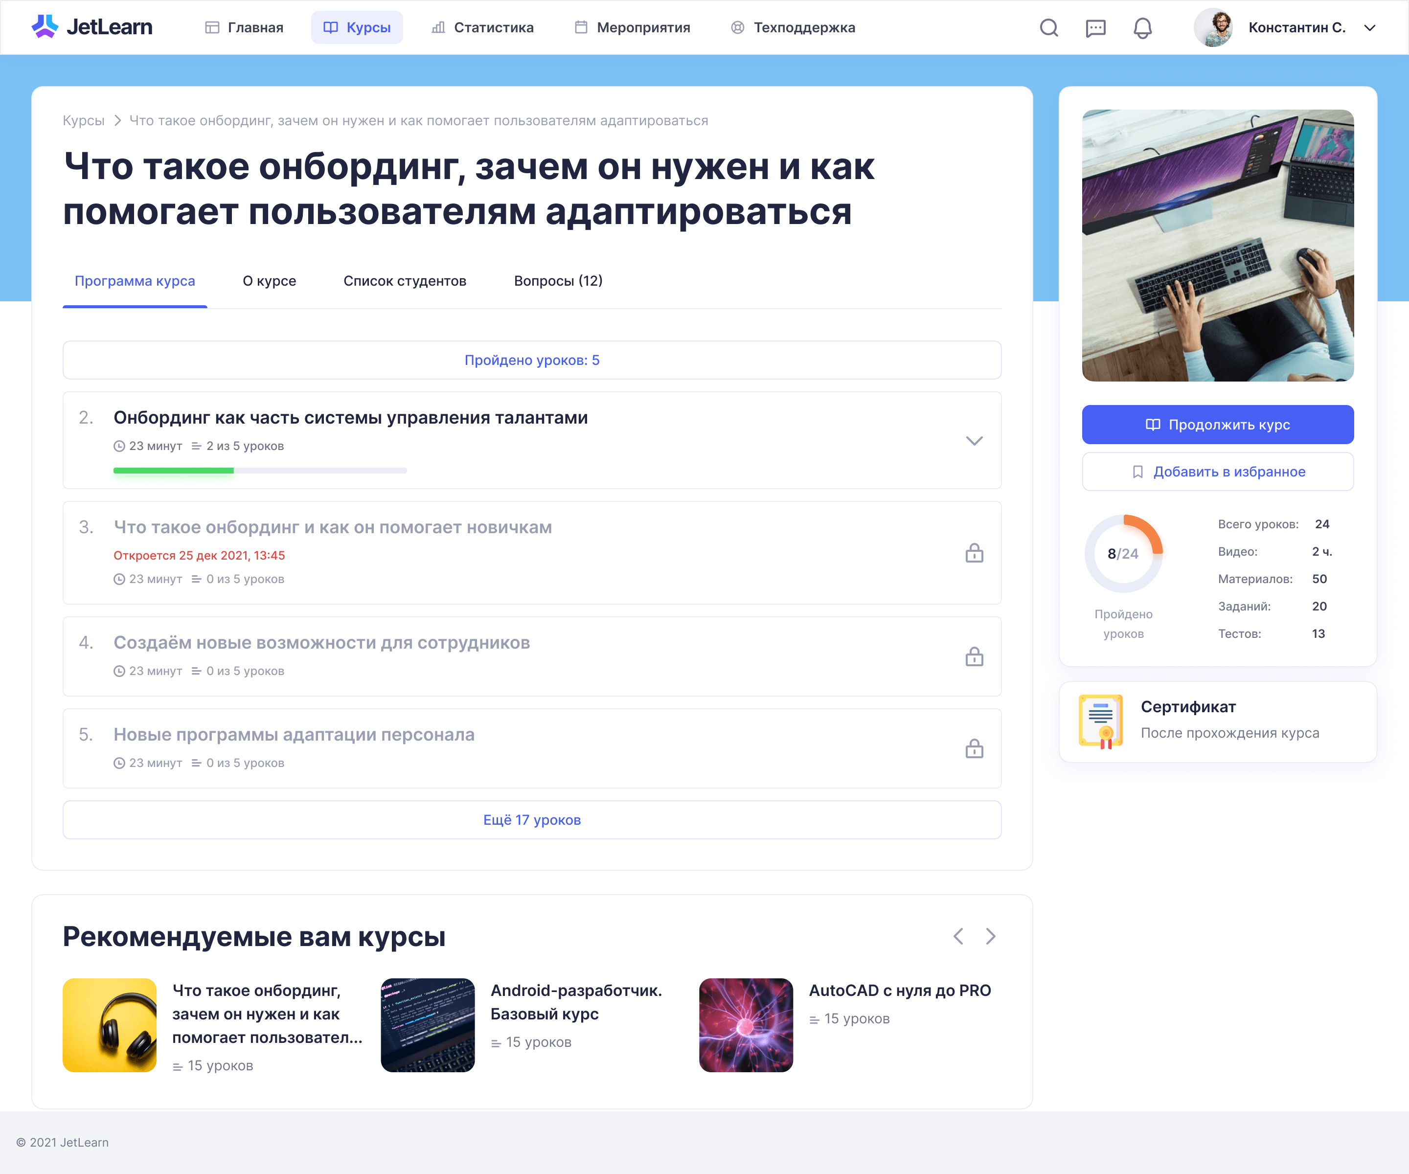This screenshot has width=1409, height=1174.
Task: Open the chat messages icon
Action: coord(1095,27)
